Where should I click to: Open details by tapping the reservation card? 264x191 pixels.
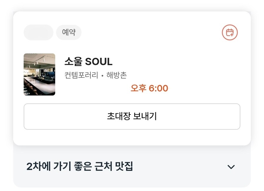coord(132,74)
